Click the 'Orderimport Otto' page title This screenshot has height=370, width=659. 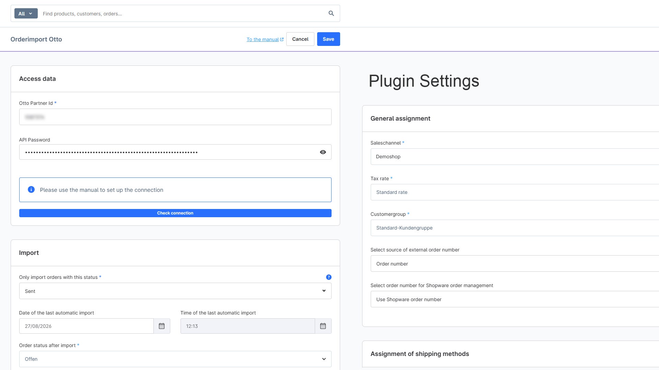tap(36, 39)
